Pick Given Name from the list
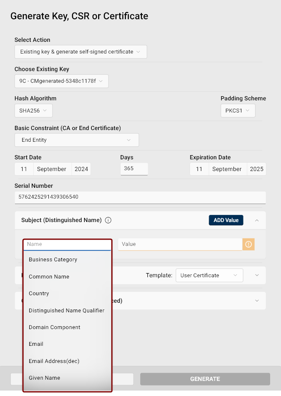The image size is (281, 396). tap(67, 378)
